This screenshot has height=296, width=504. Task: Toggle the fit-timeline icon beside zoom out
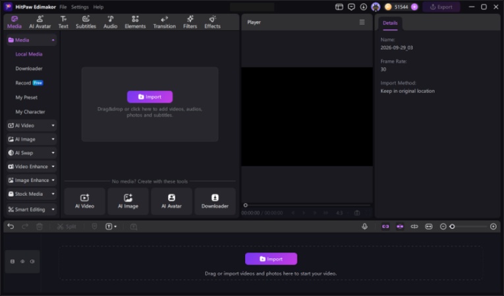pos(429,226)
